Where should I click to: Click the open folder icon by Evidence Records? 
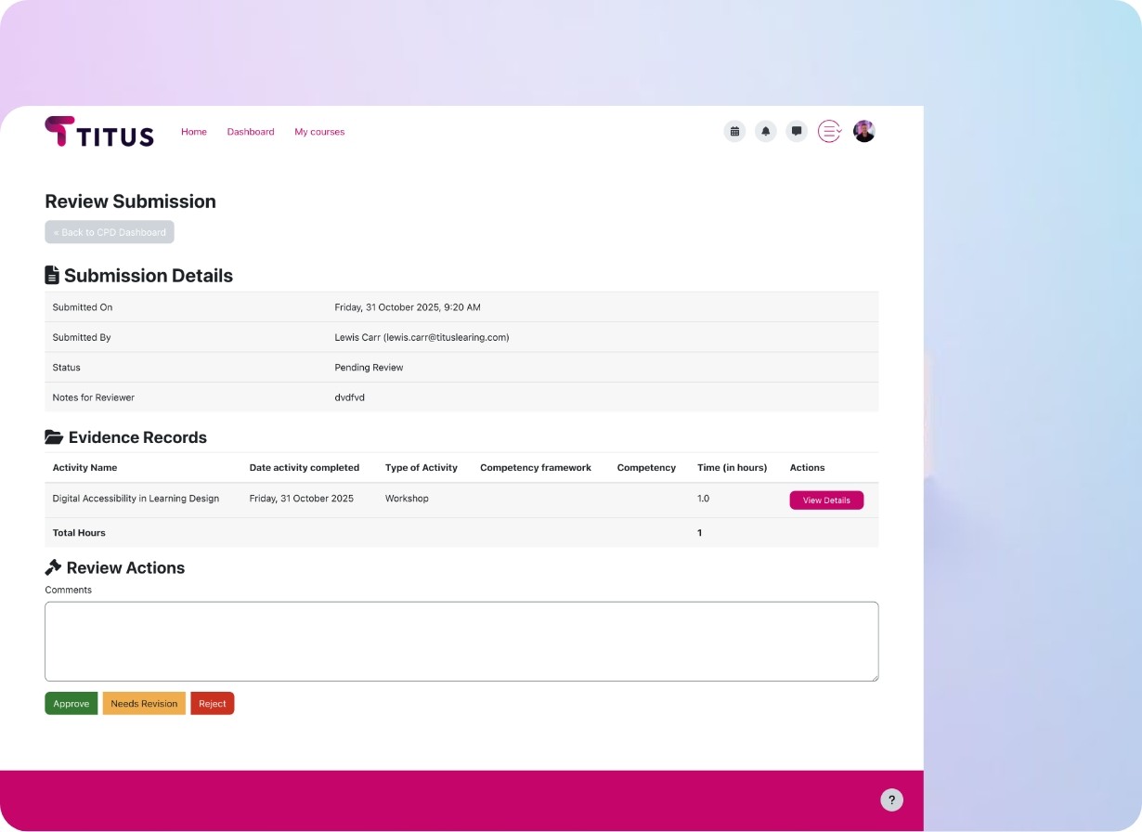(54, 437)
